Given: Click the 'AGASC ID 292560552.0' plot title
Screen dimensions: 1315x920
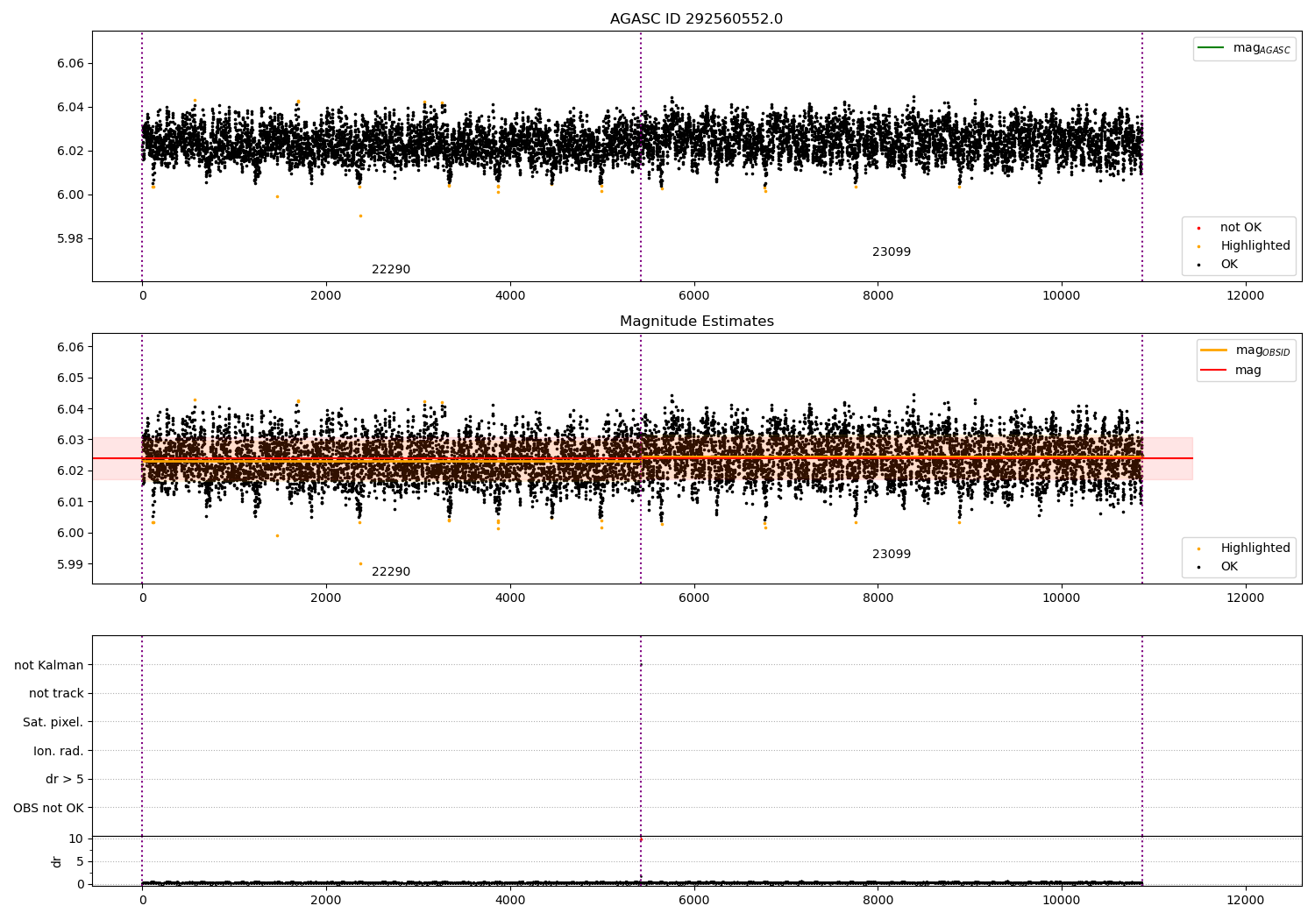Looking at the screenshot, I should pos(696,19).
